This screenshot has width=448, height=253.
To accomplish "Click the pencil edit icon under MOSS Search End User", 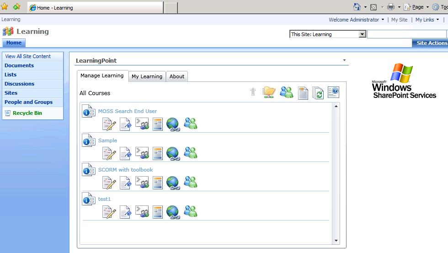I will pyautogui.click(x=109, y=124).
